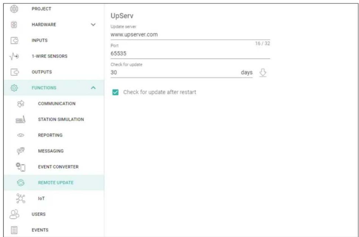Click the 16 / 32 character counter
Image resolution: width=359 pixels, height=237 pixels.
tap(263, 44)
